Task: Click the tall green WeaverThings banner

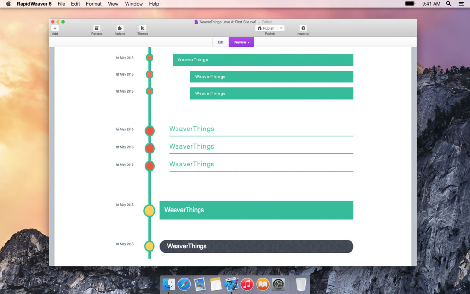Action: [256, 210]
